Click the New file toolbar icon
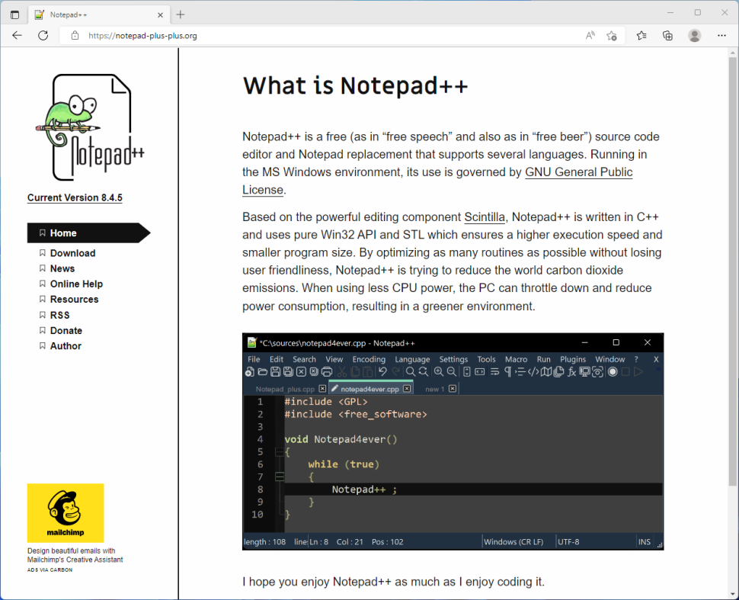739x600 pixels. click(x=250, y=372)
